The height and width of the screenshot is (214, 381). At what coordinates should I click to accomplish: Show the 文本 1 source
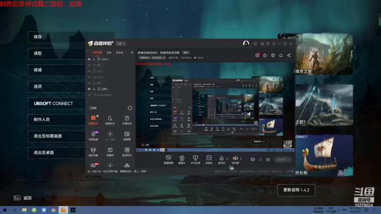pos(89,77)
